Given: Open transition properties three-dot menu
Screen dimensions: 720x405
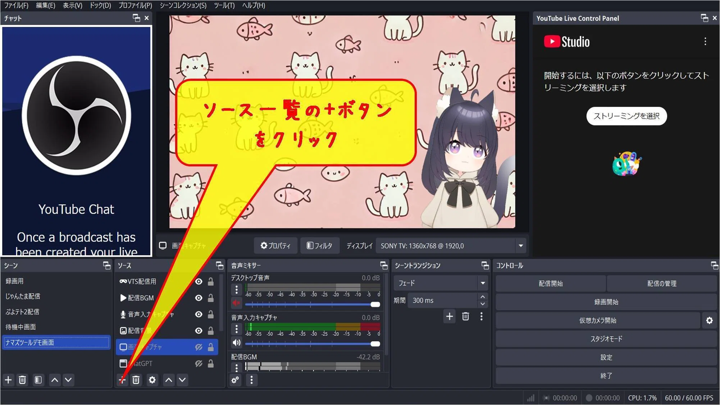Looking at the screenshot, I should [x=482, y=316].
